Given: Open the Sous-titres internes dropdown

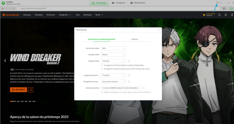Looking at the screenshot, I should click(x=113, y=82).
